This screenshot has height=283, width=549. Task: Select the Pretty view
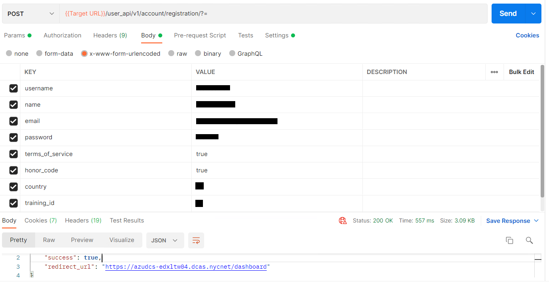point(18,240)
